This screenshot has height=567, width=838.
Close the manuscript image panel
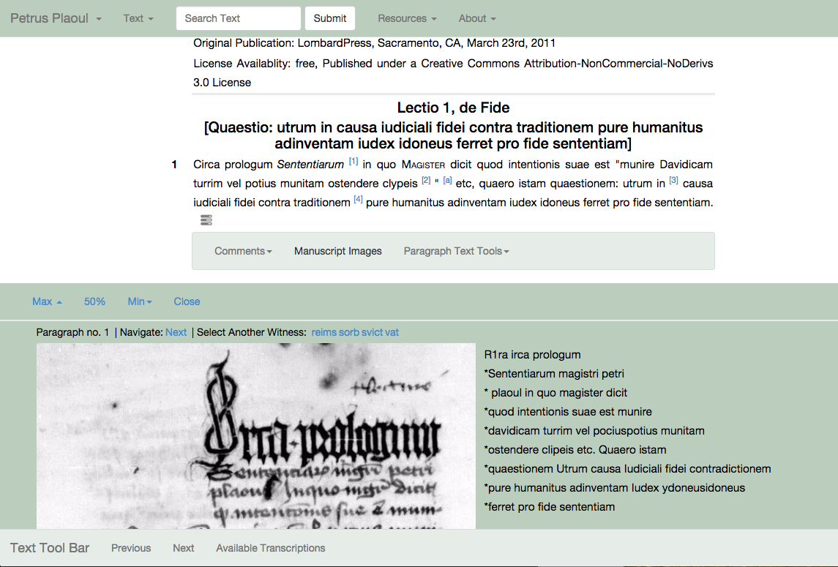coord(187,301)
